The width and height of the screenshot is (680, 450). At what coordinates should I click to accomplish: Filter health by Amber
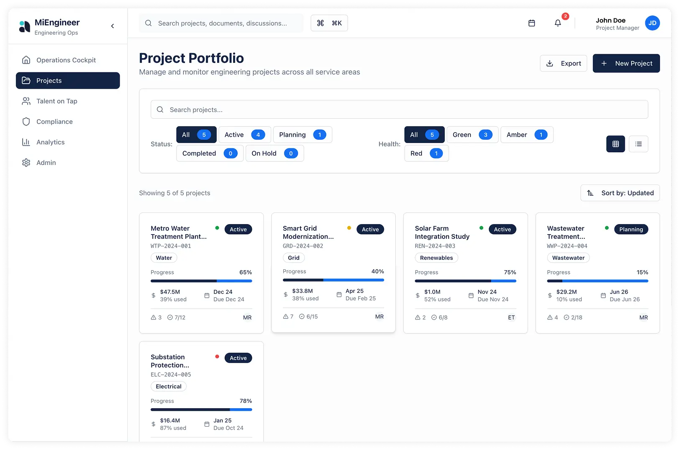pyautogui.click(x=526, y=135)
